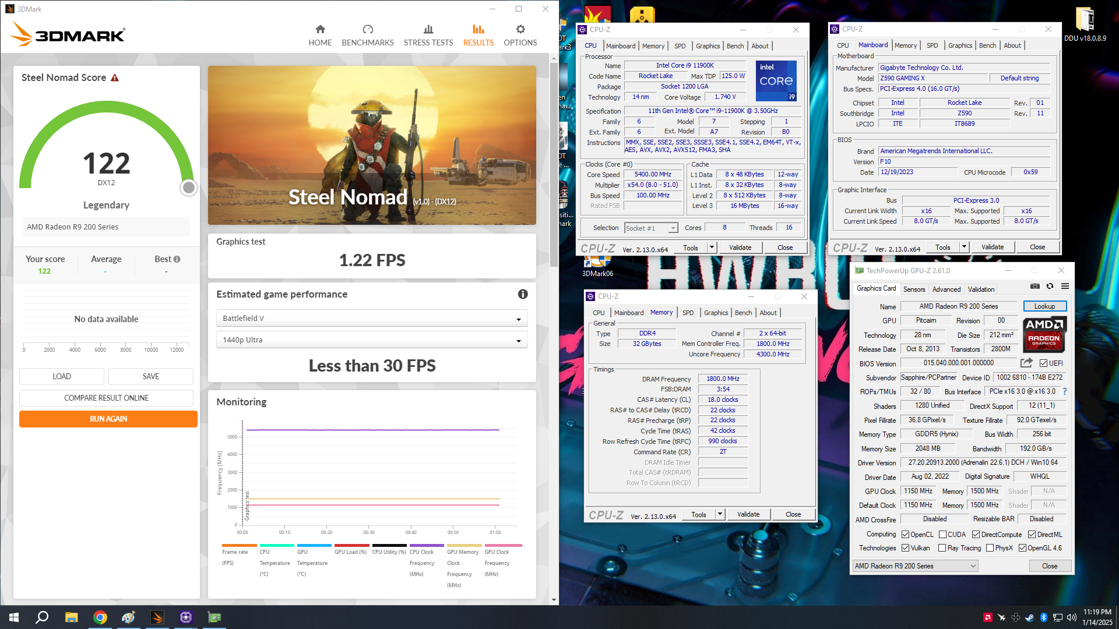Toggle the CUDA checkbox

coord(942,534)
